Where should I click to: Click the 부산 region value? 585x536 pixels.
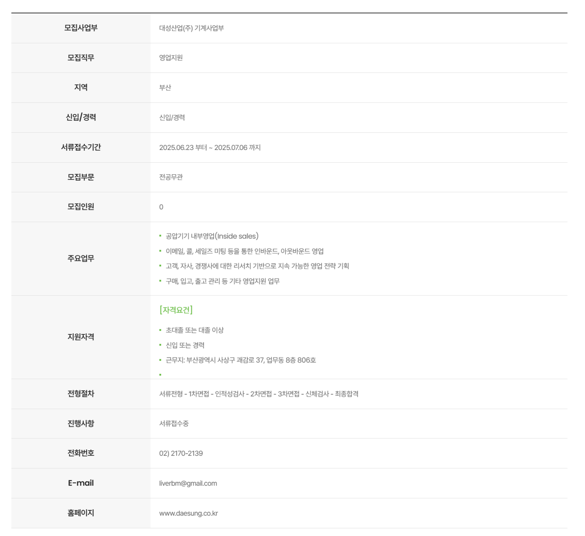(x=165, y=88)
